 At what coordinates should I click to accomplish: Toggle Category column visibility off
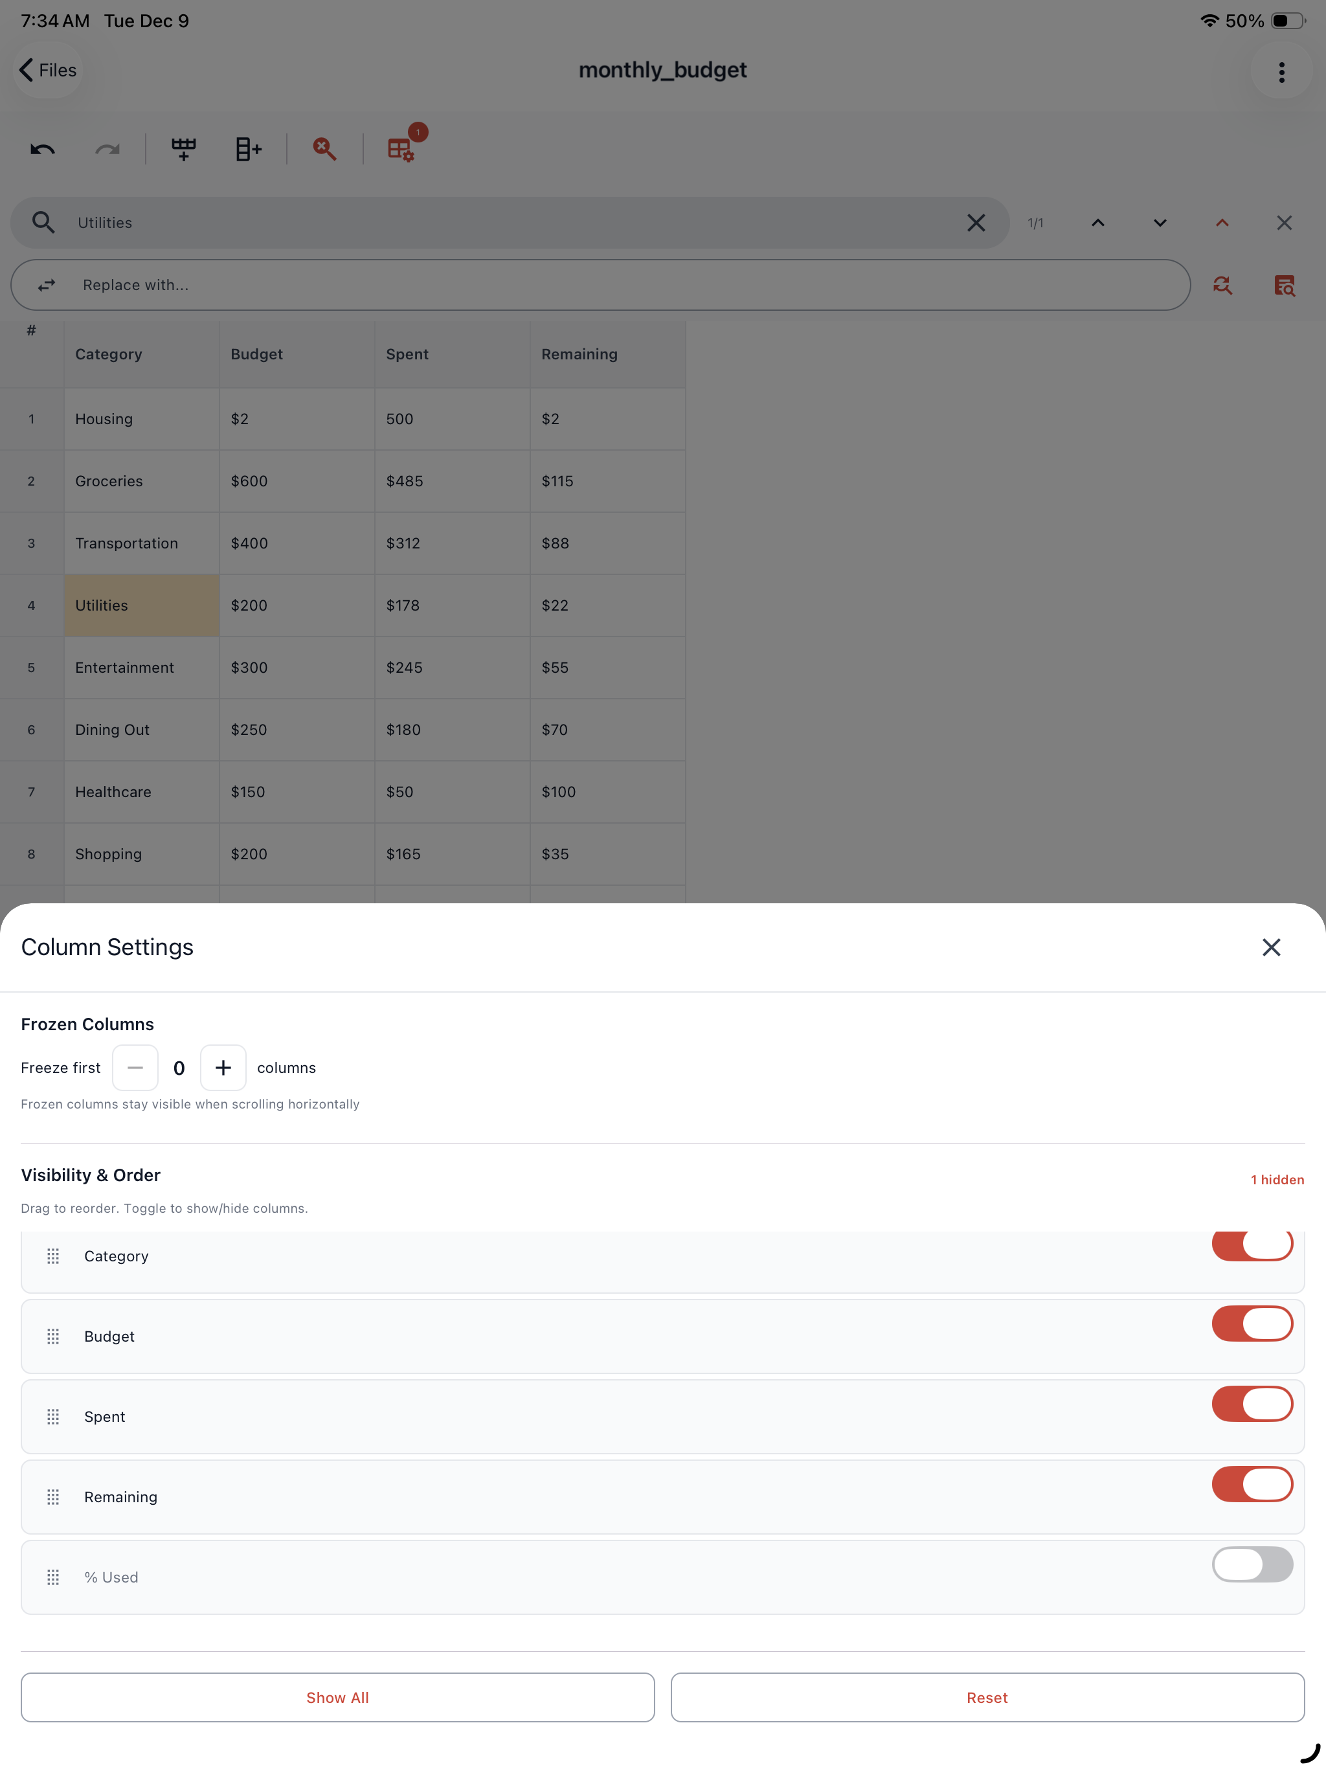pos(1252,1245)
